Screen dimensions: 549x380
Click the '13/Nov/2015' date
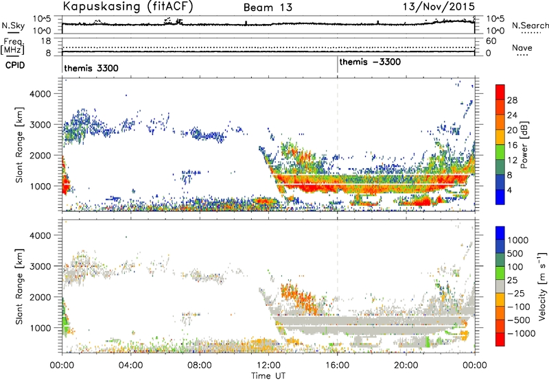click(439, 6)
